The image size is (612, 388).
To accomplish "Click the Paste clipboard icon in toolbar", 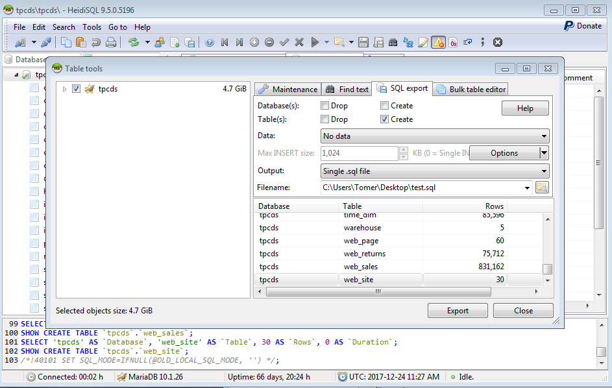I will point(80,42).
